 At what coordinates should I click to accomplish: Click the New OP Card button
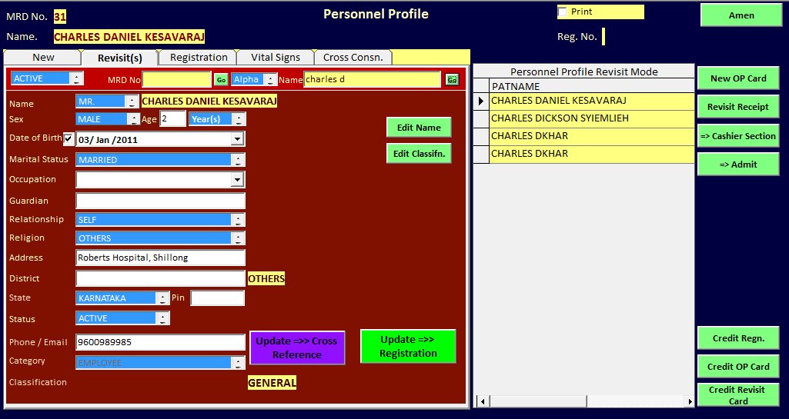(738, 78)
